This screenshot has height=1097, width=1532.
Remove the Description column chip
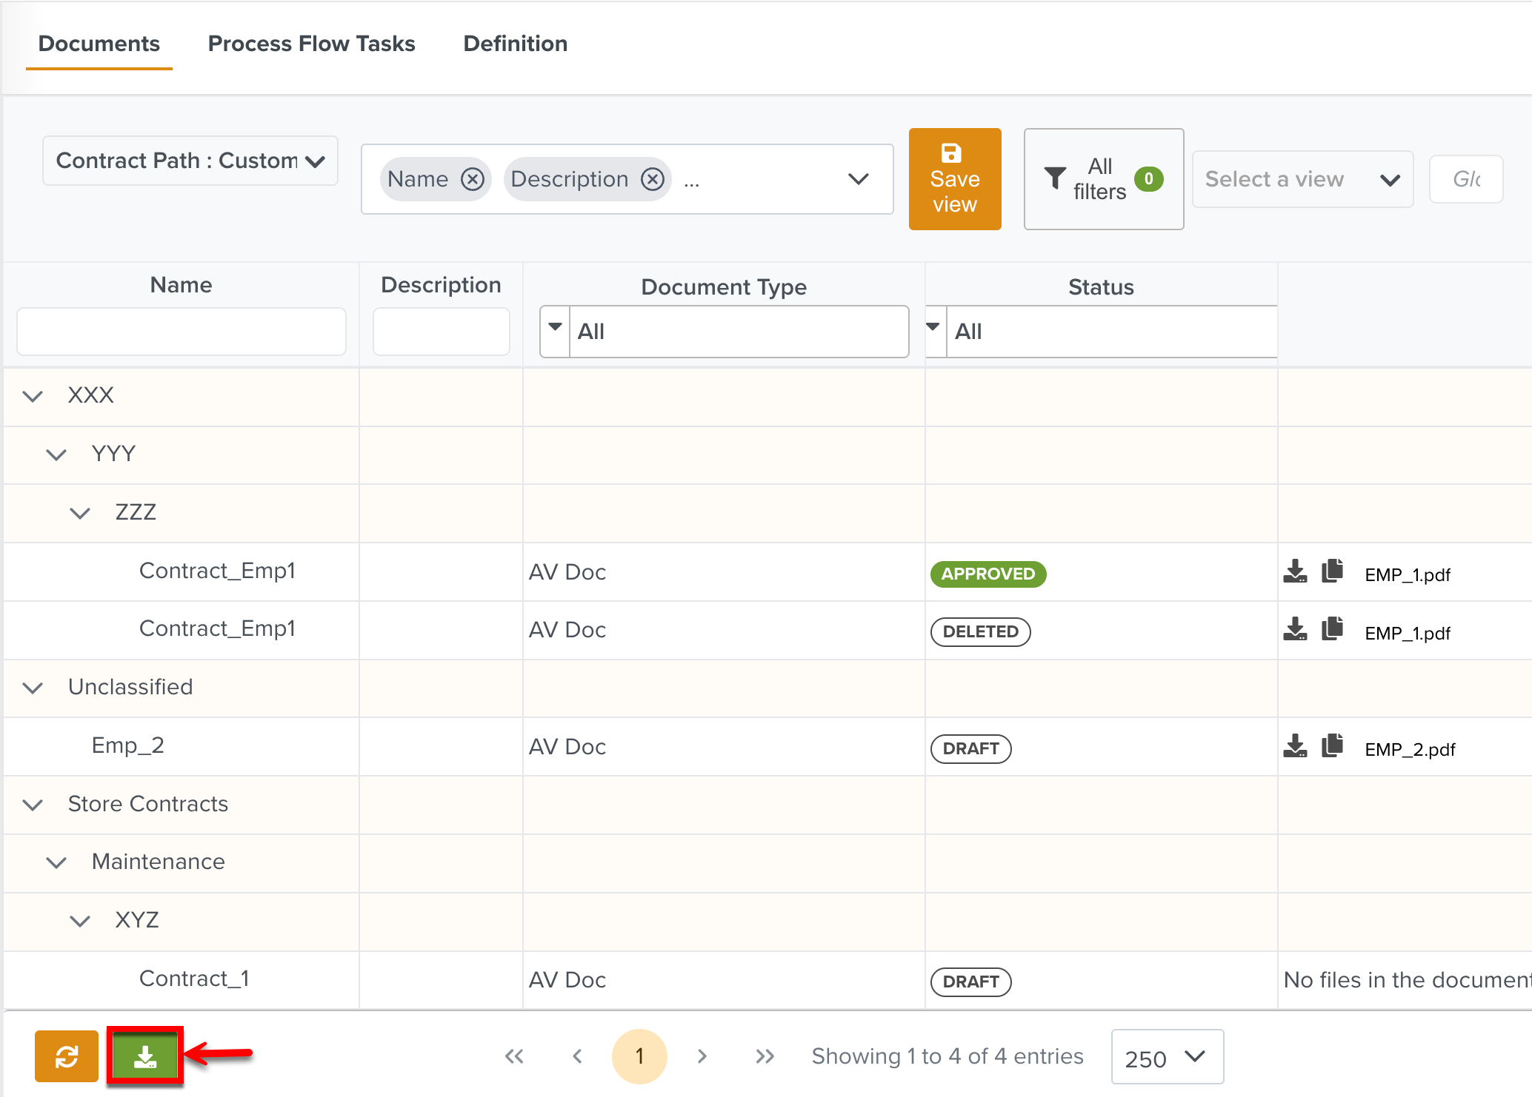pyautogui.click(x=653, y=179)
